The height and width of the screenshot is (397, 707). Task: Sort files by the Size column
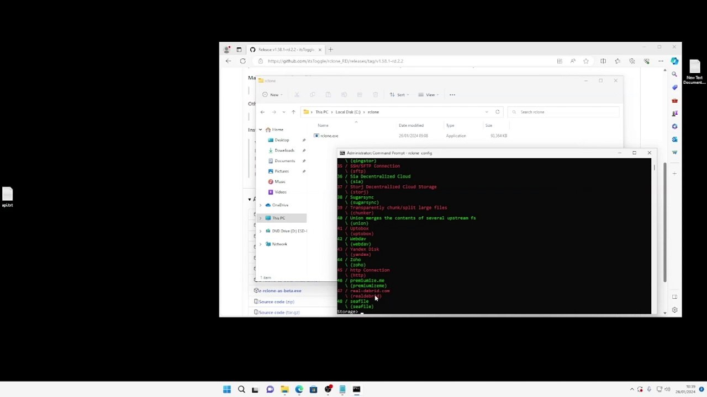click(489, 126)
